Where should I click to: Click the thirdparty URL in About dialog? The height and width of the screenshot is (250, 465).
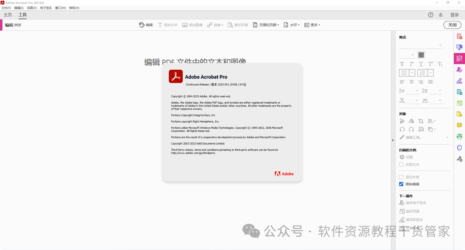tap(193, 153)
